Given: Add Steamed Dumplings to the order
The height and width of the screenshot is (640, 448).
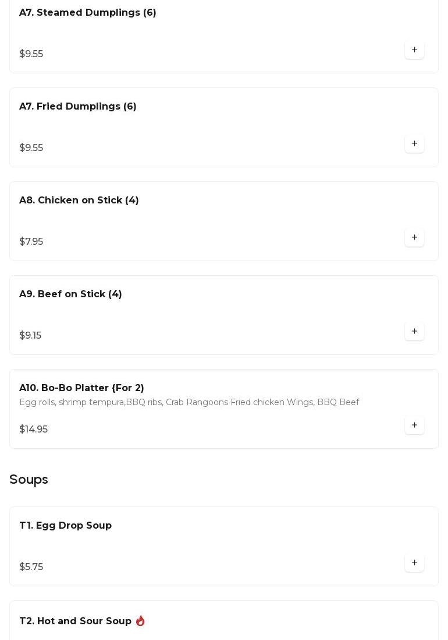Looking at the screenshot, I should coord(414,50).
